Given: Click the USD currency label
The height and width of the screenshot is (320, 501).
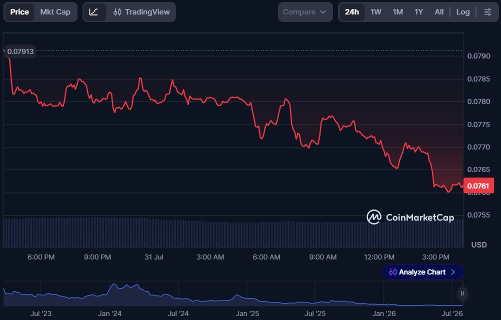Looking at the screenshot, I should coord(479,245).
